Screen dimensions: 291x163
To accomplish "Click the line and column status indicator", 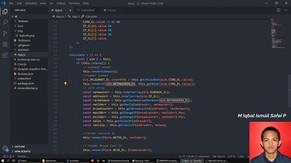I will (194, 156).
